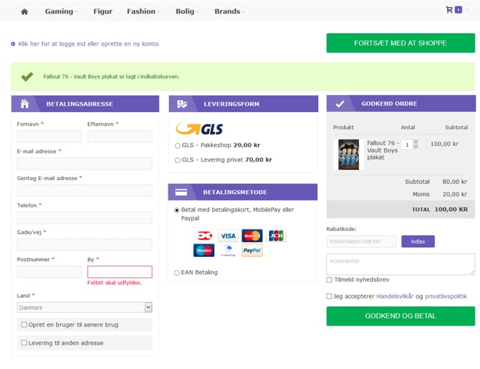The image size is (480, 369).
Task: Open the Handelsvilkår link
Action: pyautogui.click(x=395, y=296)
